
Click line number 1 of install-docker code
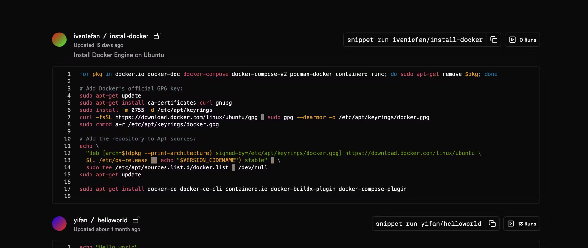[69, 74]
